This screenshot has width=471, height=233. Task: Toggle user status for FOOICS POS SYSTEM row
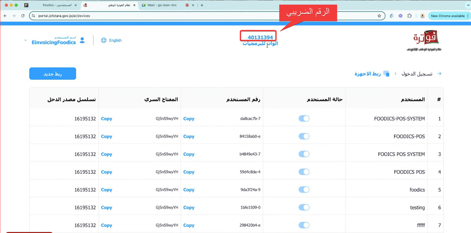(304, 154)
